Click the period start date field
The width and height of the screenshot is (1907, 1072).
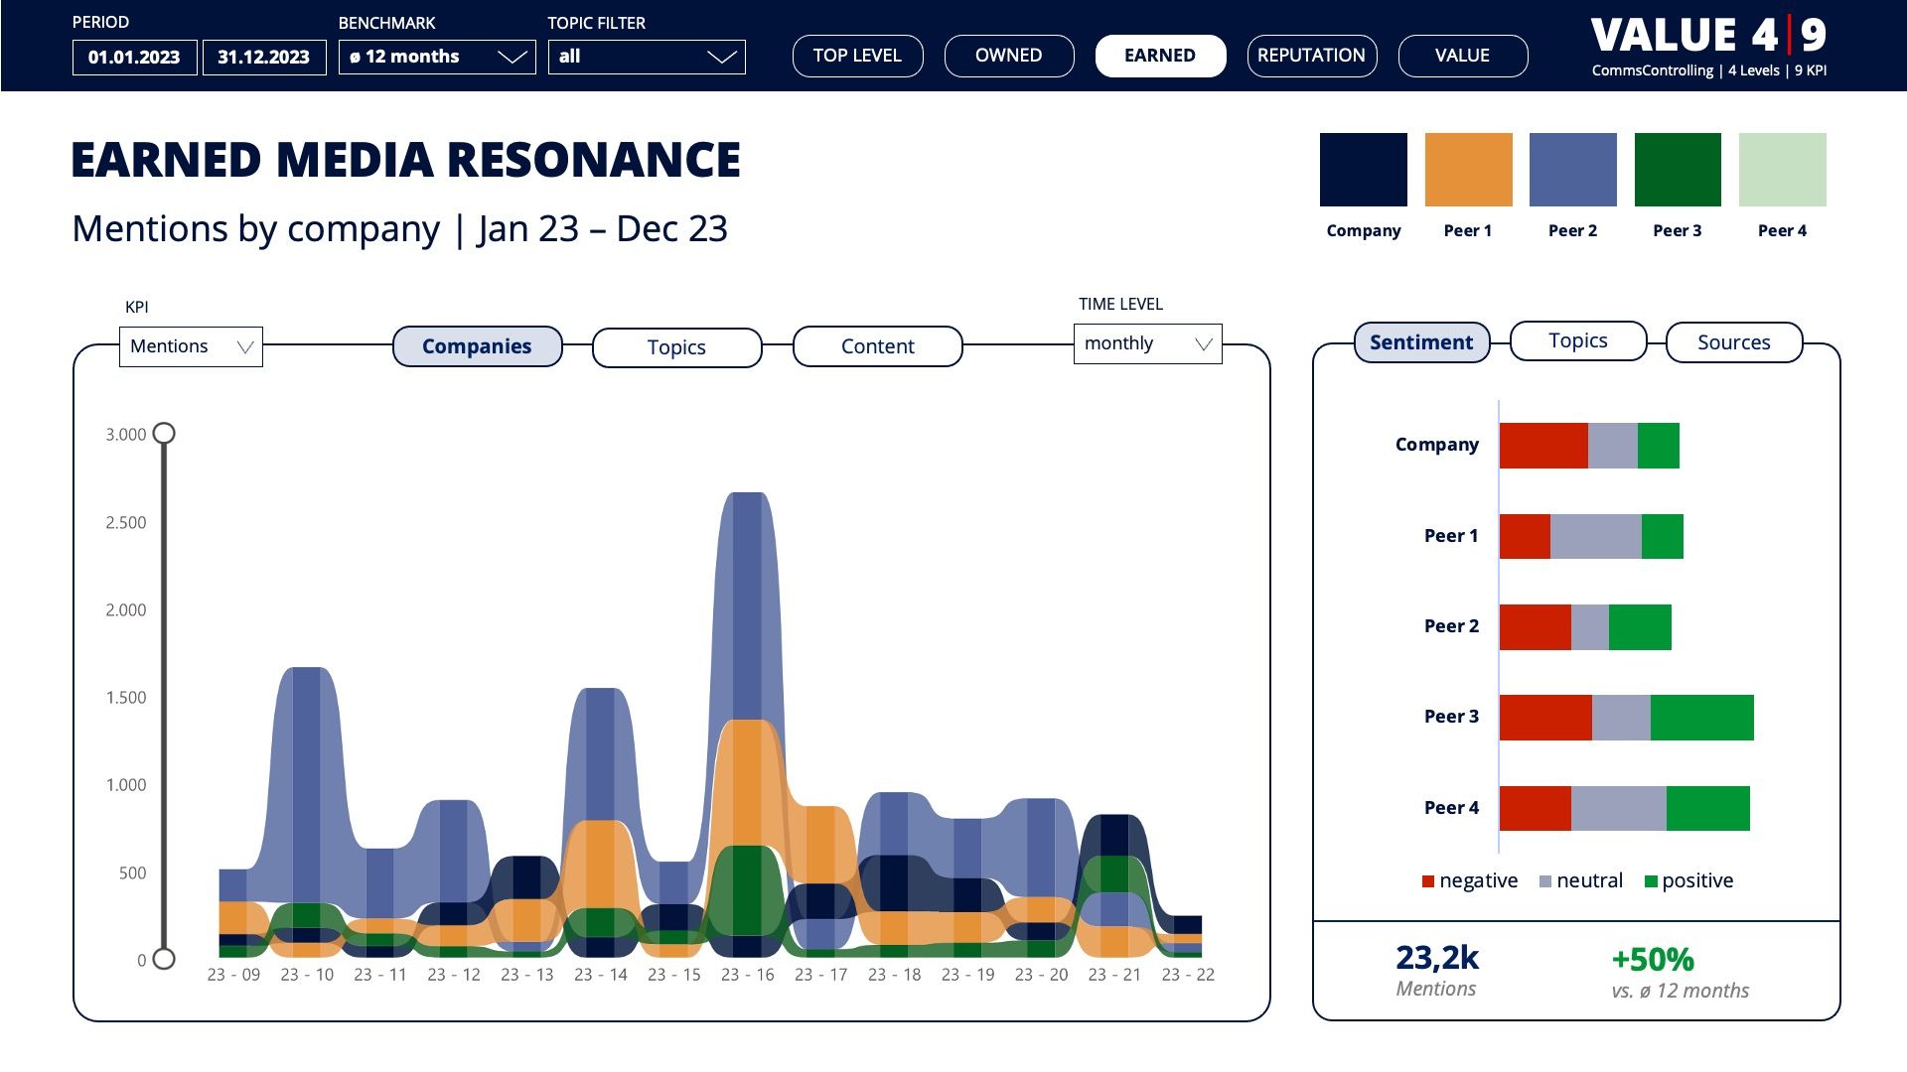click(x=134, y=57)
